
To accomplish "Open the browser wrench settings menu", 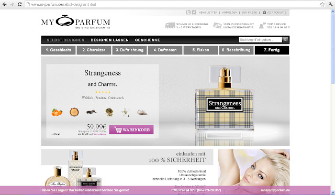I will click(331, 4).
